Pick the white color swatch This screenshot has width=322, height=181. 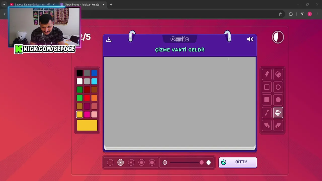(79, 81)
